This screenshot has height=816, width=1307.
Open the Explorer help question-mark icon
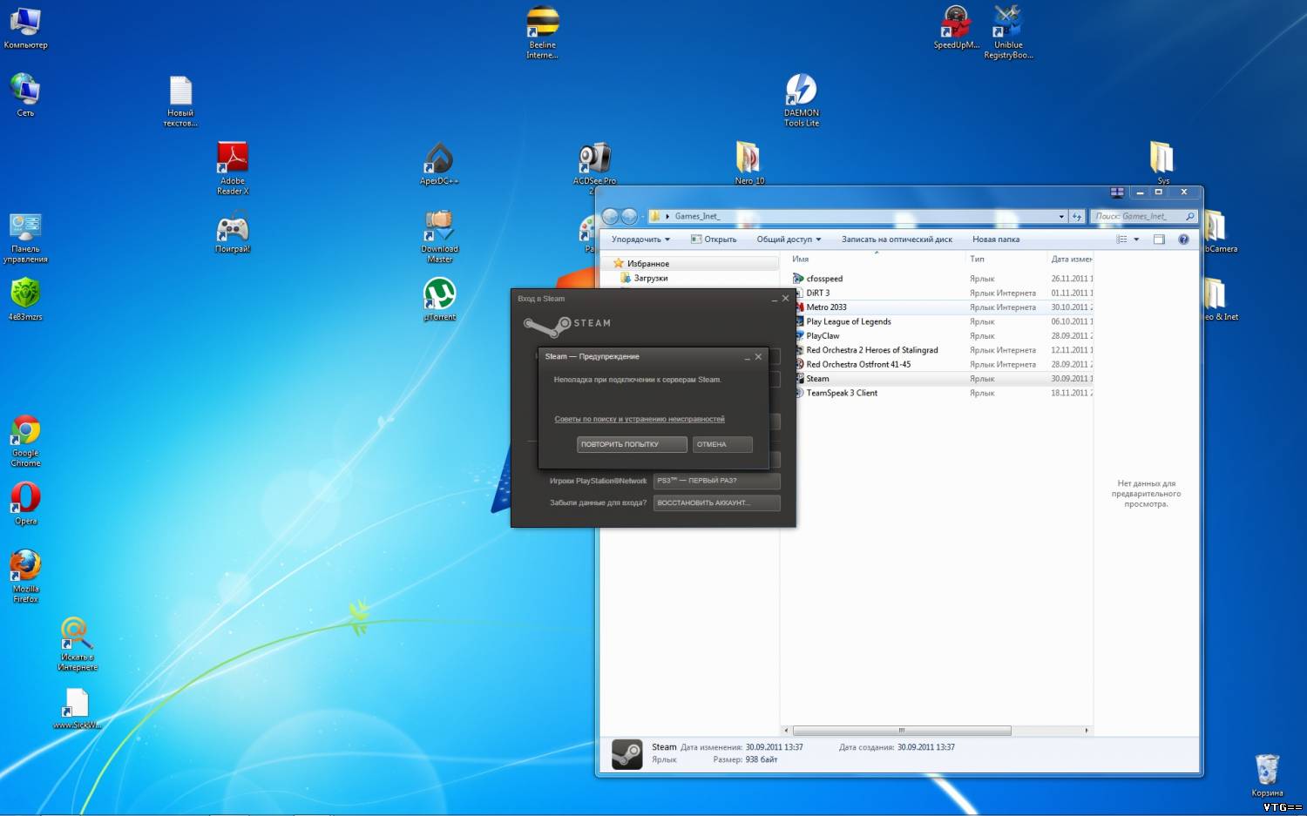pyautogui.click(x=1183, y=239)
